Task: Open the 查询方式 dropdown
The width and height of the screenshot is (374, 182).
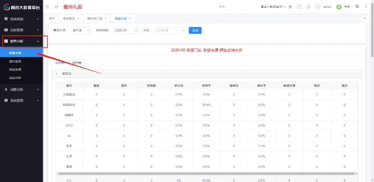Action: tap(81, 30)
